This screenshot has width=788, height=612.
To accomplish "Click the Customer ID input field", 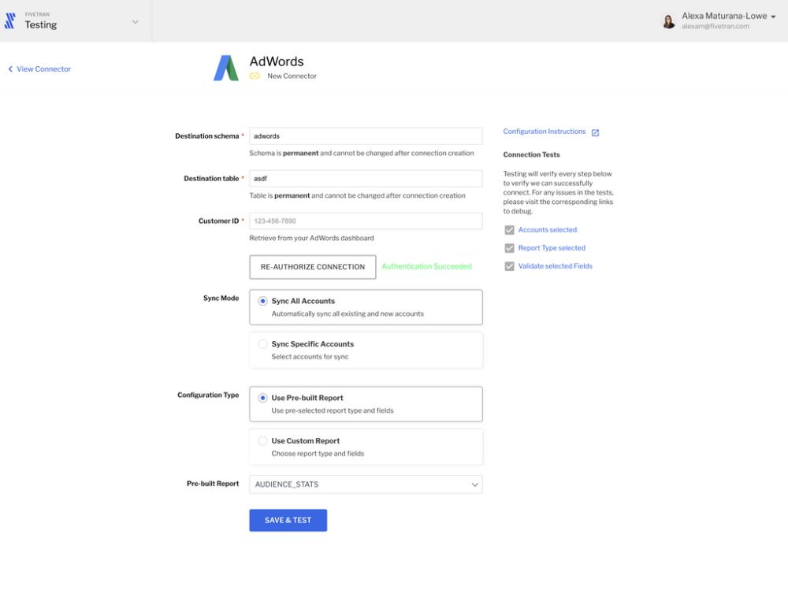I will pyautogui.click(x=366, y=221).
